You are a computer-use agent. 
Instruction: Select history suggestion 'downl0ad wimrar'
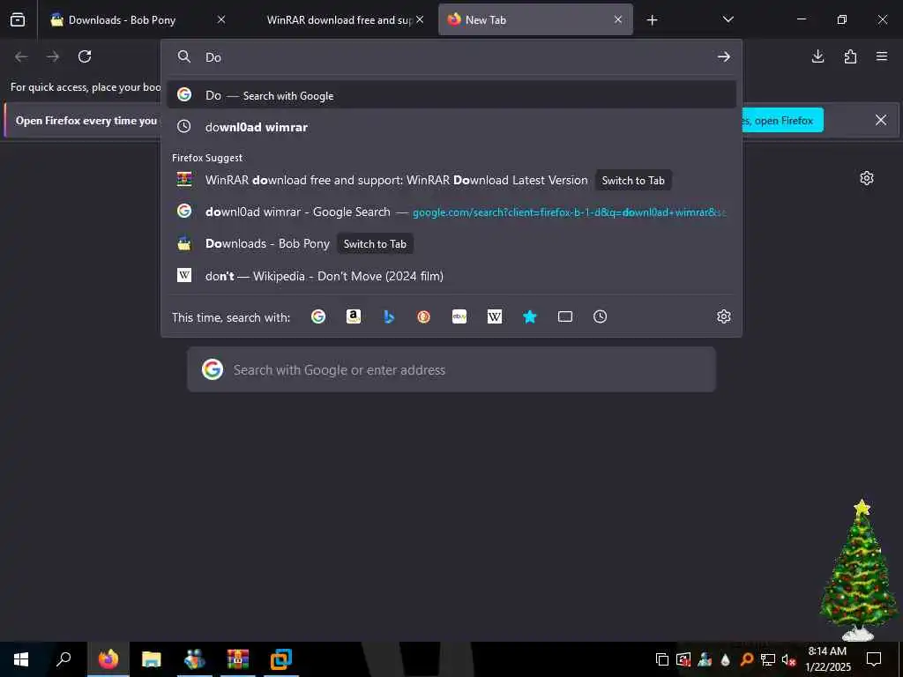[451, 127]
